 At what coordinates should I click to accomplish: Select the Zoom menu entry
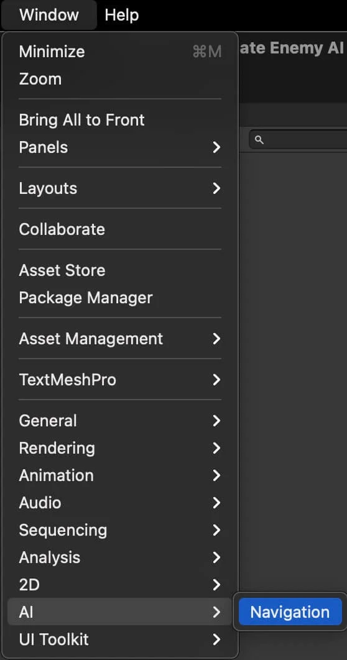click(120, 79)
